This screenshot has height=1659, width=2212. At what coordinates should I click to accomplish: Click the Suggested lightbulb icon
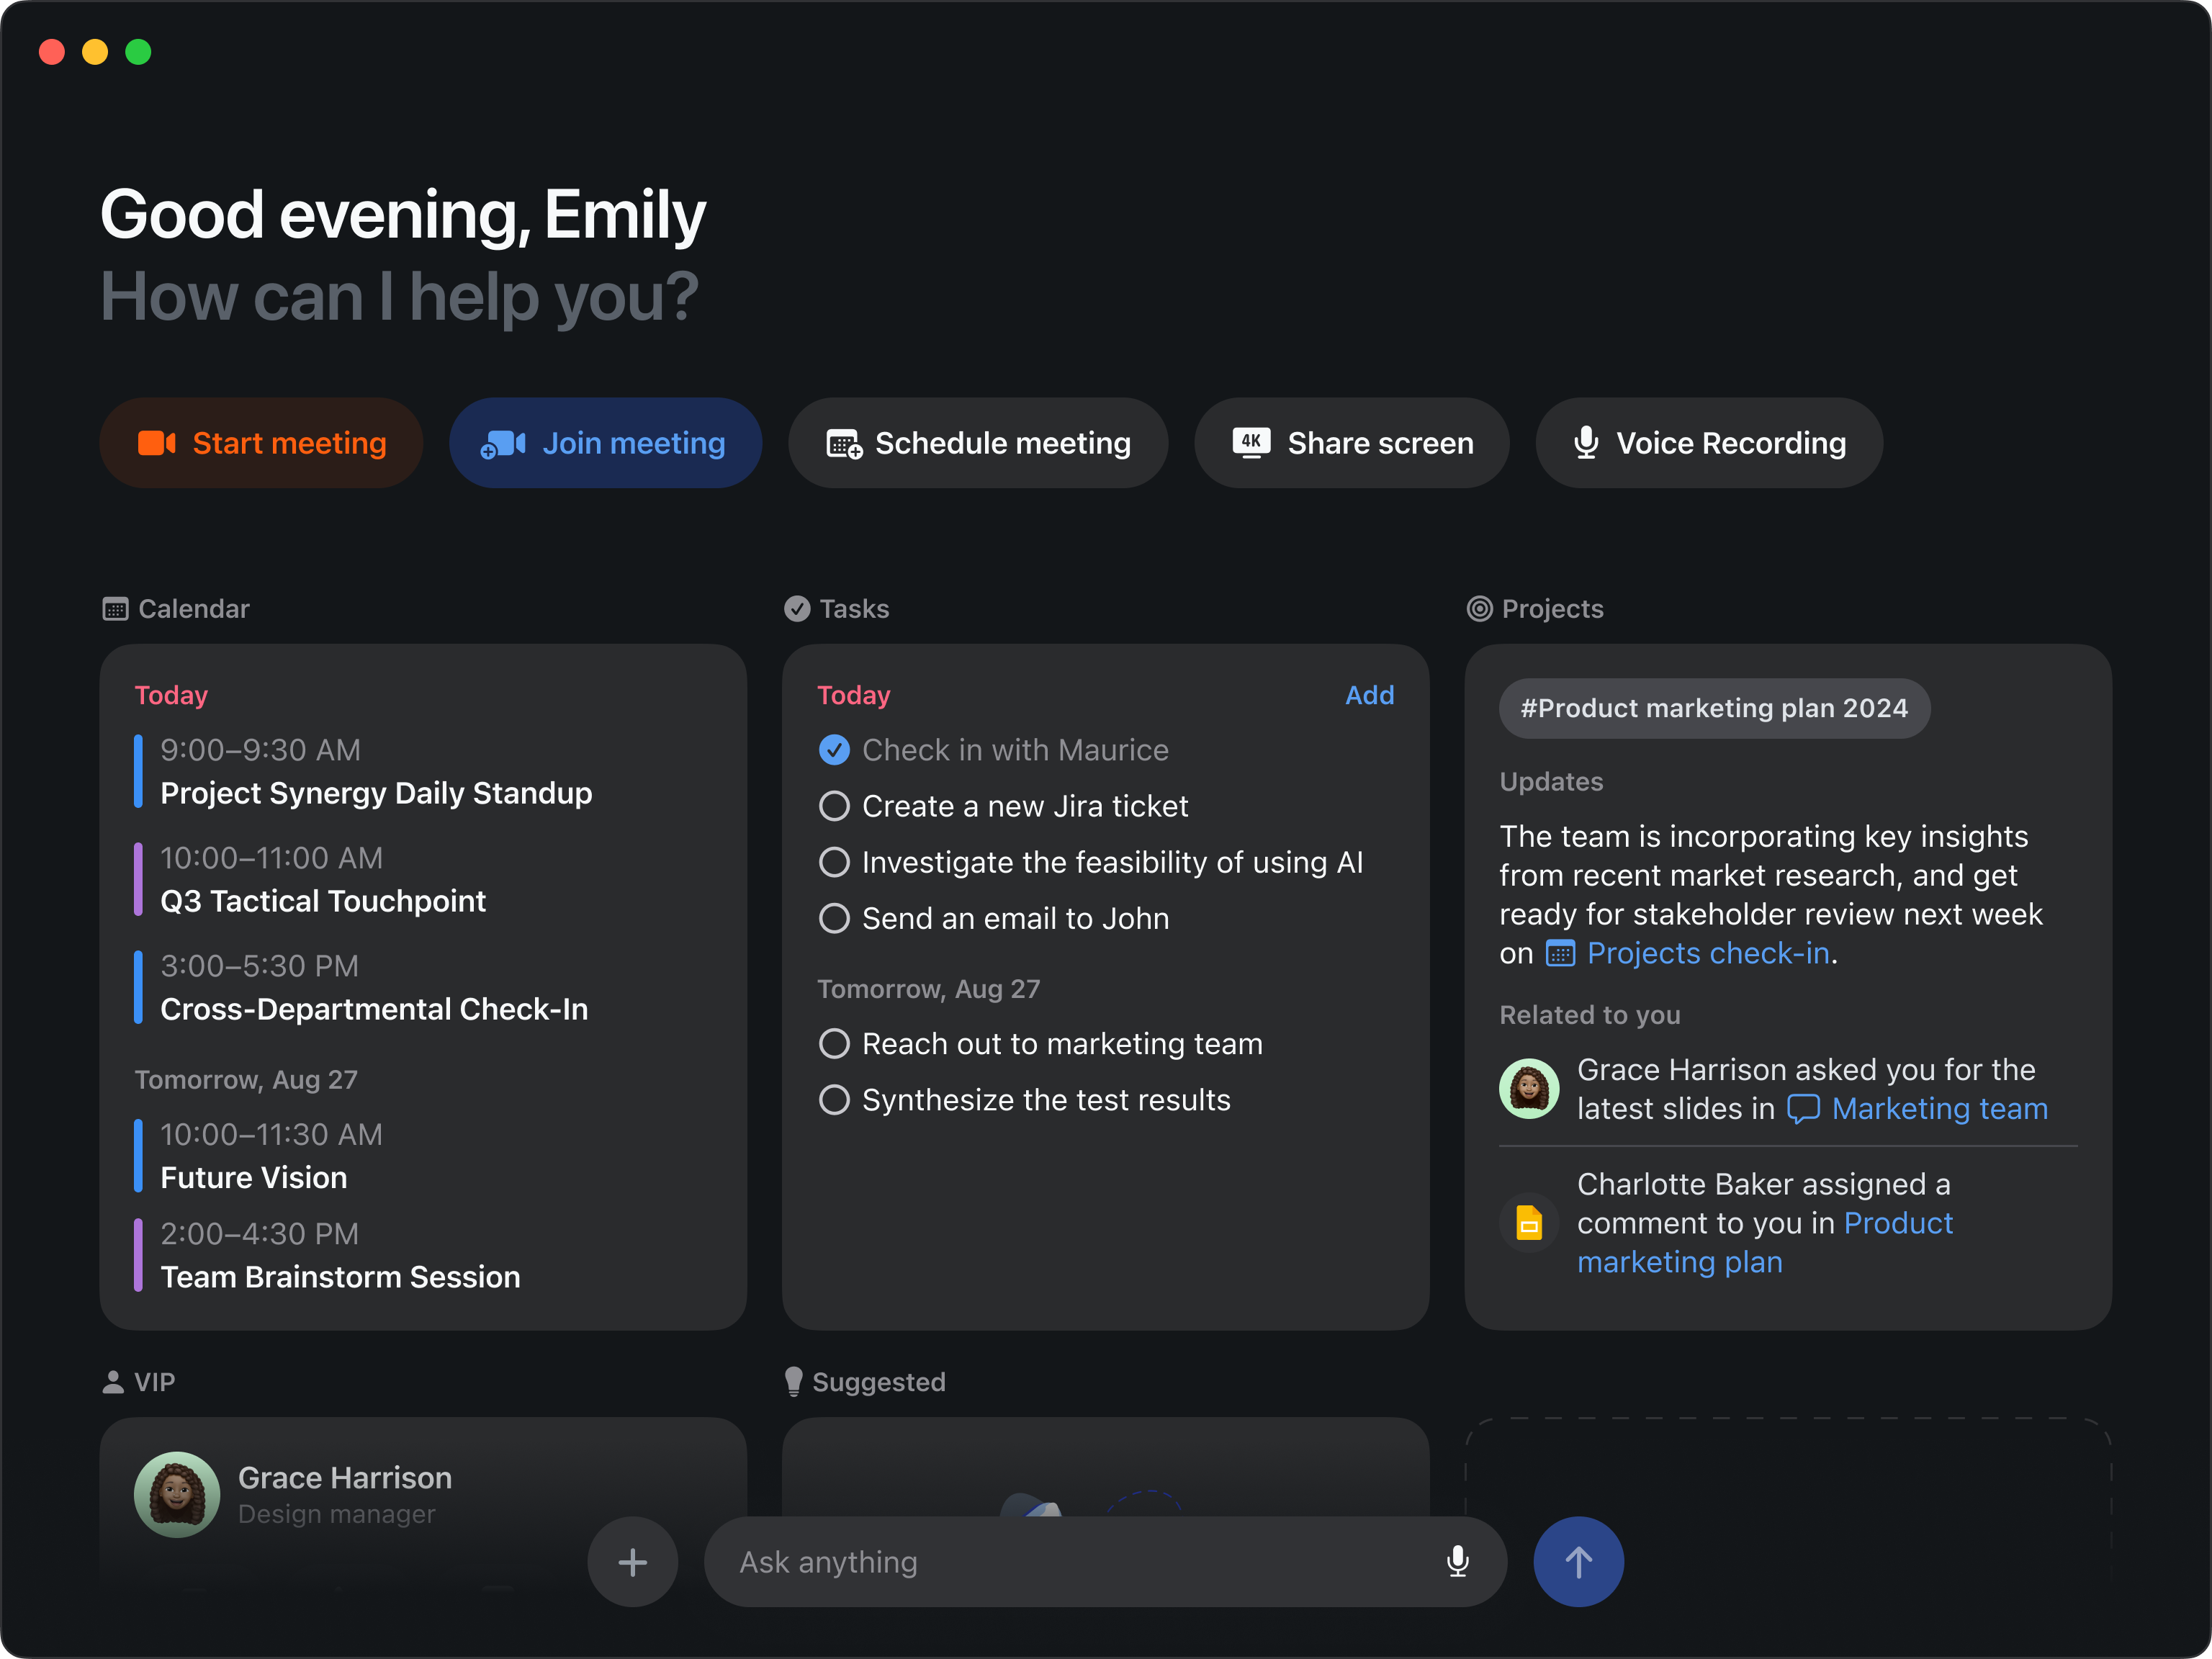794,1381
